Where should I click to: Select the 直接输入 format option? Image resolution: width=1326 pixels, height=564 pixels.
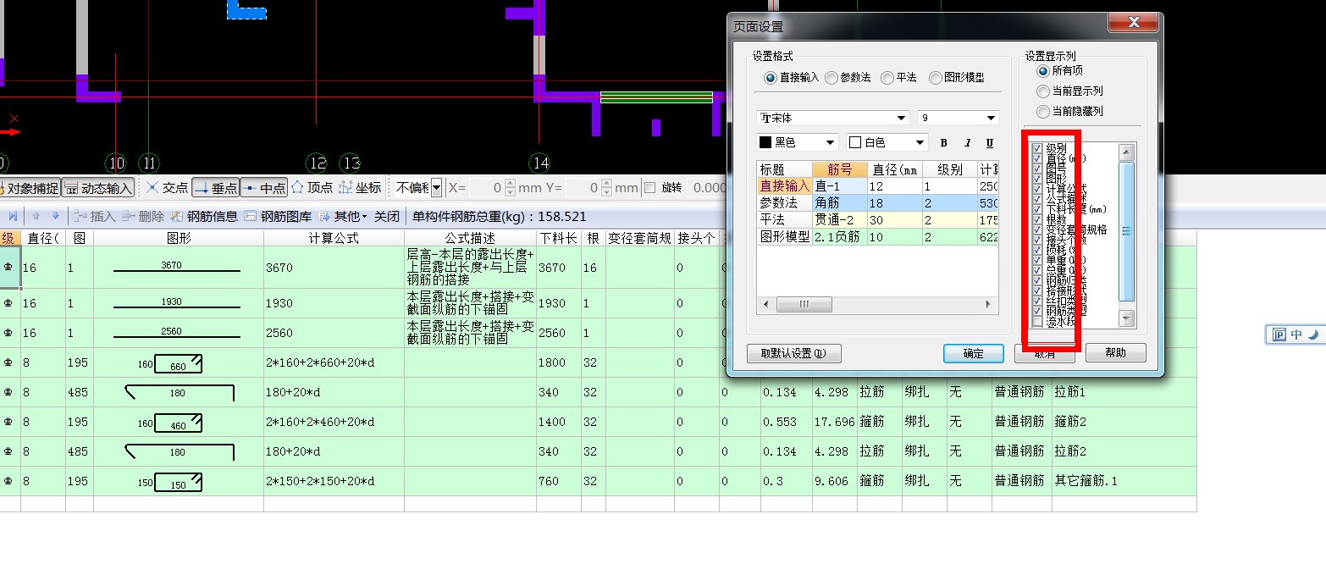pyautogui.click(x=793, y=77)
